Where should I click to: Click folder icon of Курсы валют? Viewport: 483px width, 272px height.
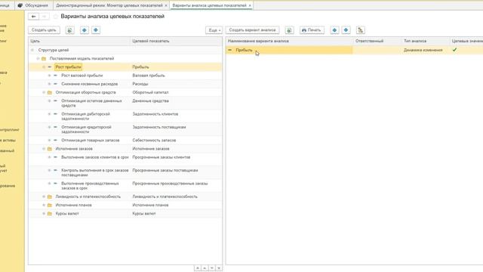(x=50, y=214)
